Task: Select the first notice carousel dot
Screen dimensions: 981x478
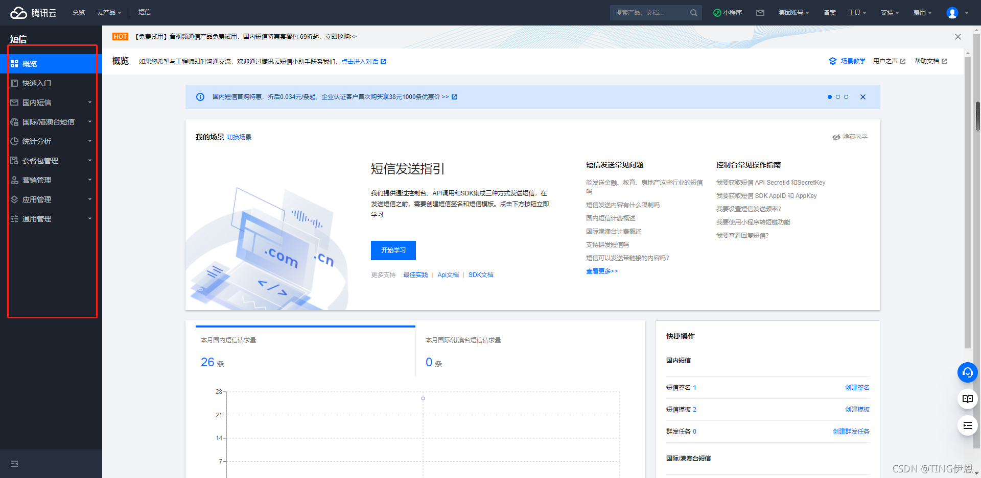Action: pyautogui.click(x=830, y=97)
